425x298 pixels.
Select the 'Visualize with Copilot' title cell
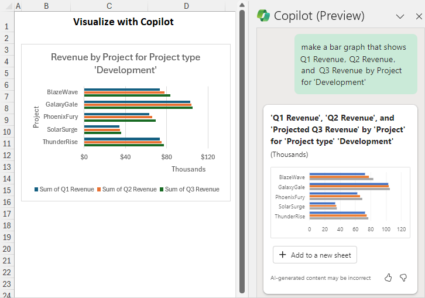click(124, 22)
